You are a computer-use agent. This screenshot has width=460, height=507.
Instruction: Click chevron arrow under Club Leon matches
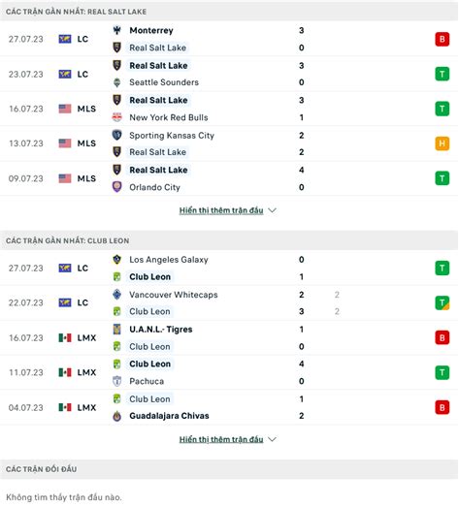point(273,439)
